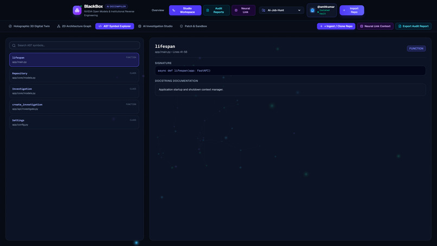
Task: Click the plus icon on Ingest / Clone Repo
Action: 322,26
